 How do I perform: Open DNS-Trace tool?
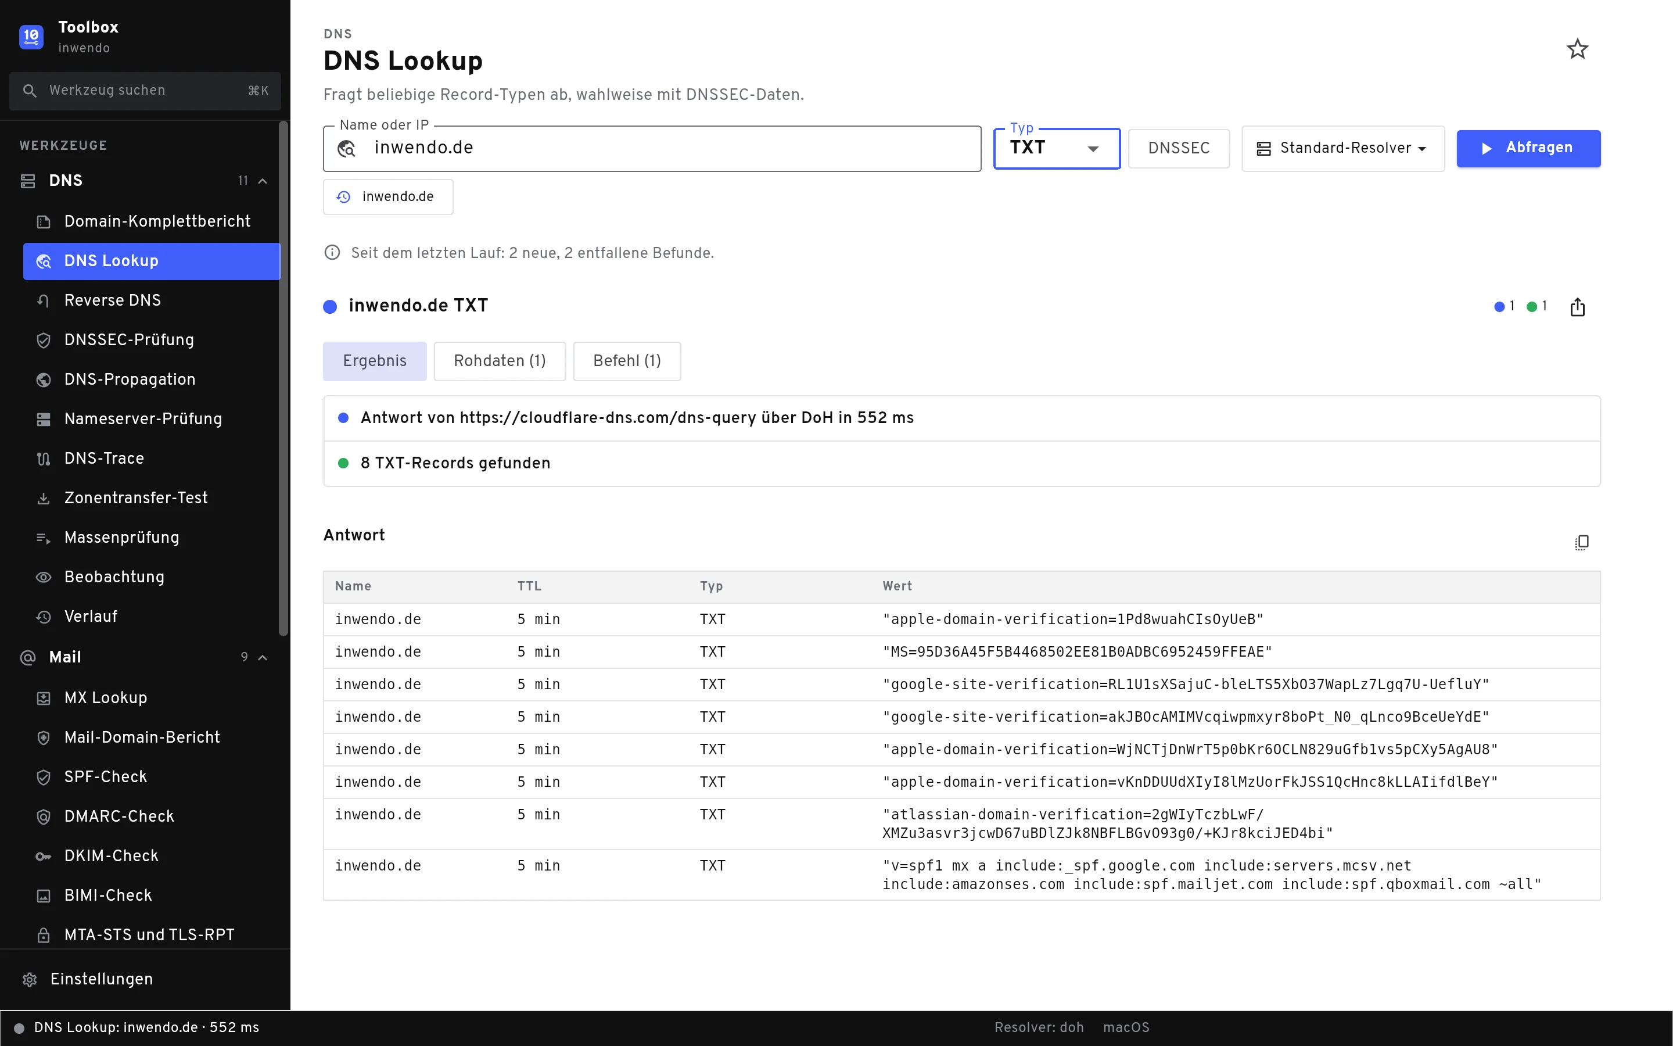coord(152,458)
